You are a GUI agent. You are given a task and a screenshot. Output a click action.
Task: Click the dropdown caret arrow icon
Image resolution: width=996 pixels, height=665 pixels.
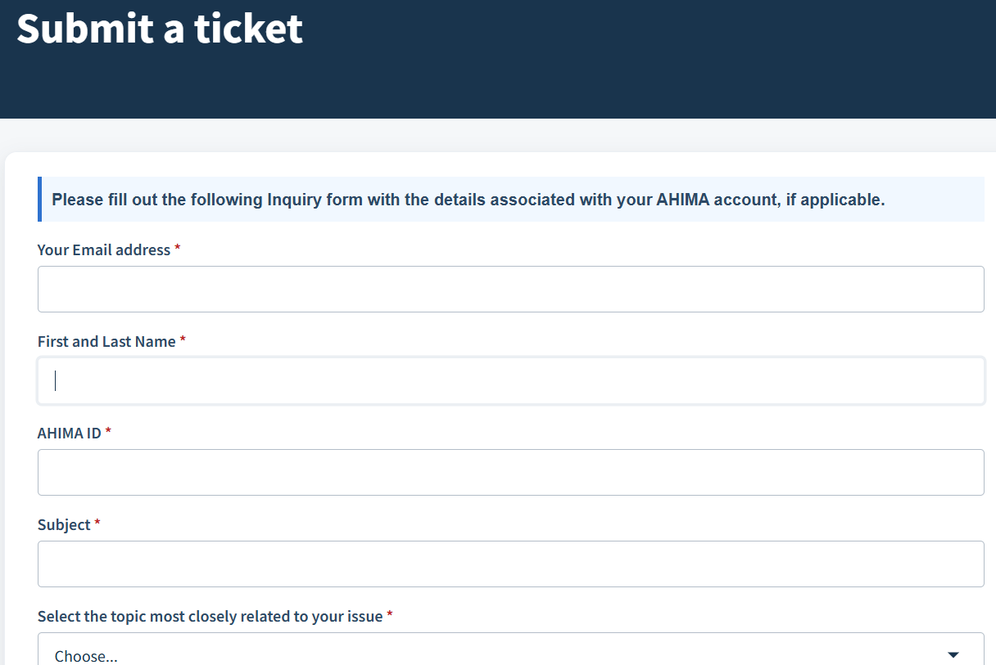point(953,655)
